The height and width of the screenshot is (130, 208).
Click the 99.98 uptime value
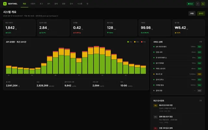[x=146, y=28]
